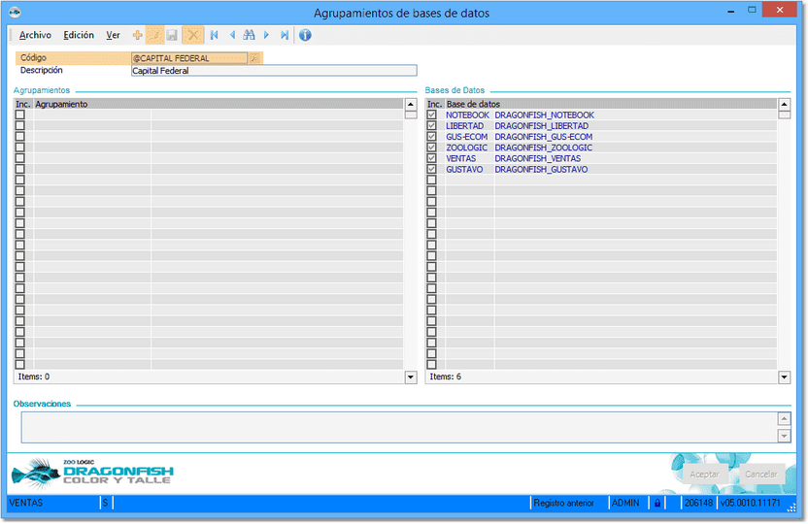Select DRAGONFISH_NOTEBOOK cell
Viewport: 808px width, 524px height.
coord(544,115)
